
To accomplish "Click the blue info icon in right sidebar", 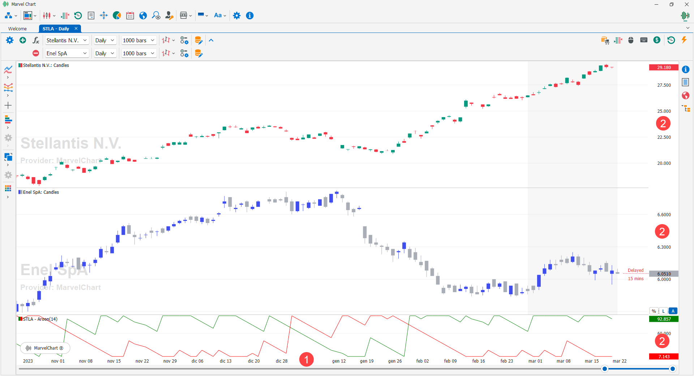I will [x=686, y=69].
